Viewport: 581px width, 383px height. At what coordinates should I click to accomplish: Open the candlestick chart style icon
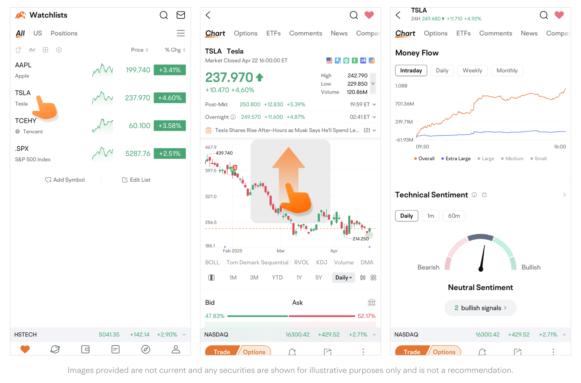pyautogui.click(x=363, y=277)
